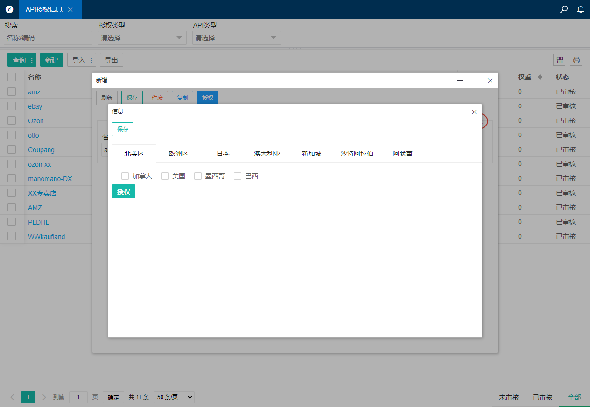Open the 50 条/页 page size selector
590x407 pixels.
pos(174,397)
